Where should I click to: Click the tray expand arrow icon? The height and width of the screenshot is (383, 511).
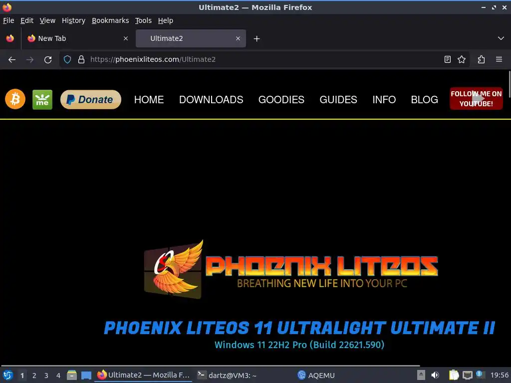coord(421,375)
